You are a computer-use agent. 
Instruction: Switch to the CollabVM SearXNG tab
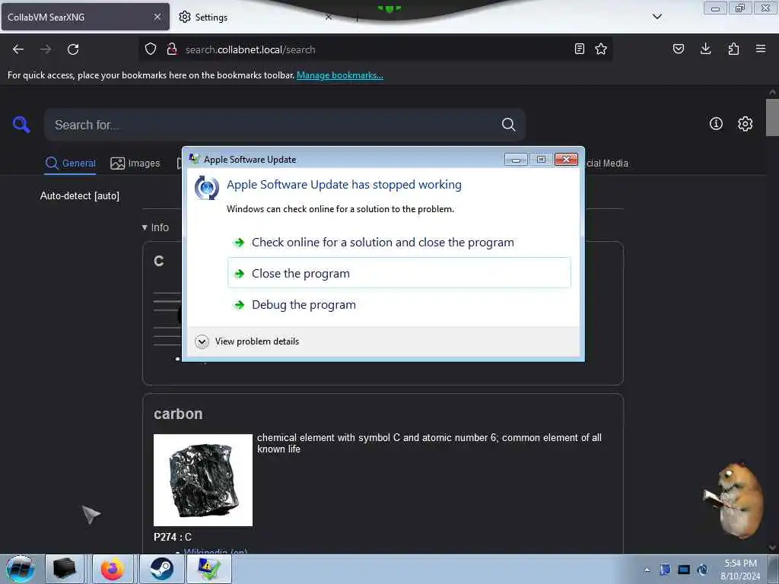[x=85, y=17]
